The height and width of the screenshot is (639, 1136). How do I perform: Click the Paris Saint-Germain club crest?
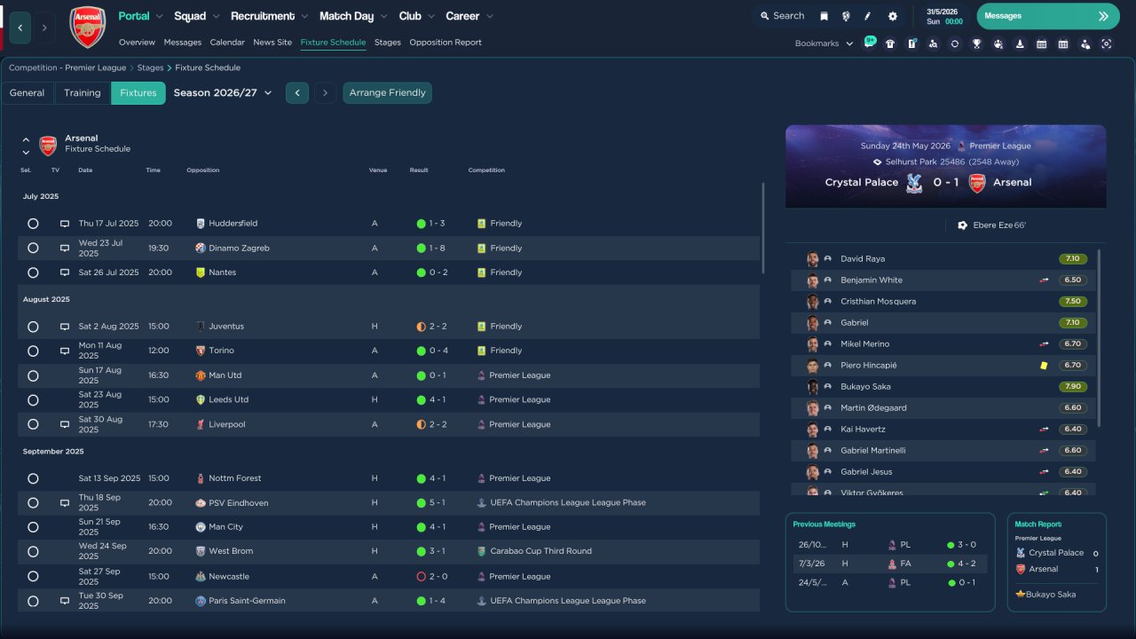click(x=201, y=601)
